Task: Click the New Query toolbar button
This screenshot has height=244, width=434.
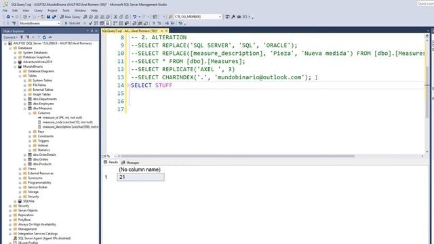Action: (x=70, y=17)
